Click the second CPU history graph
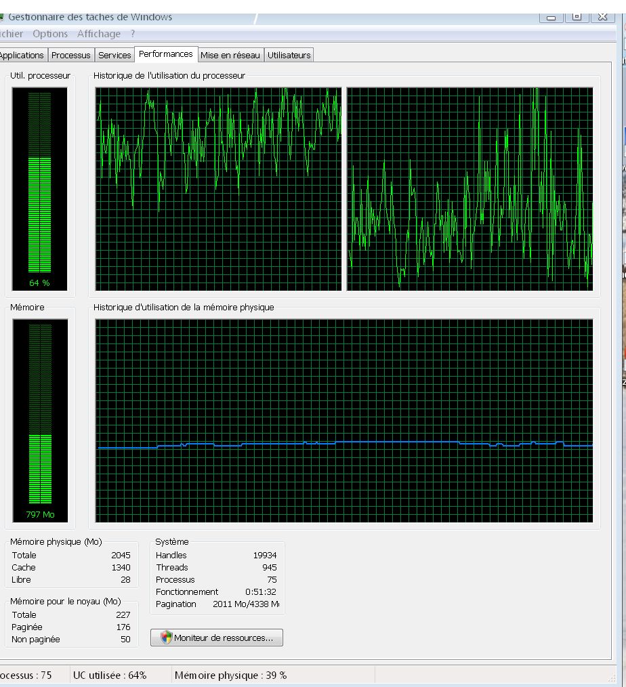Image resolution: width=626 pixels, height=687 pixels. (x=470, y=189)
